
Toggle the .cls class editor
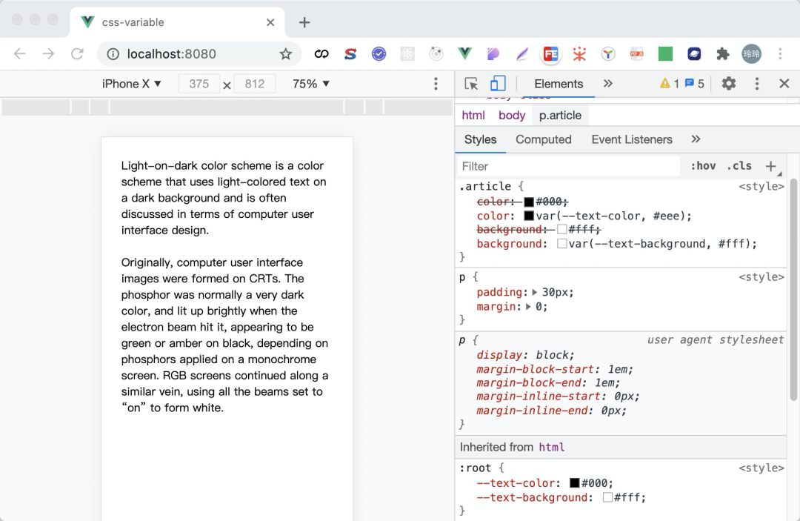[x=739, y=166]
